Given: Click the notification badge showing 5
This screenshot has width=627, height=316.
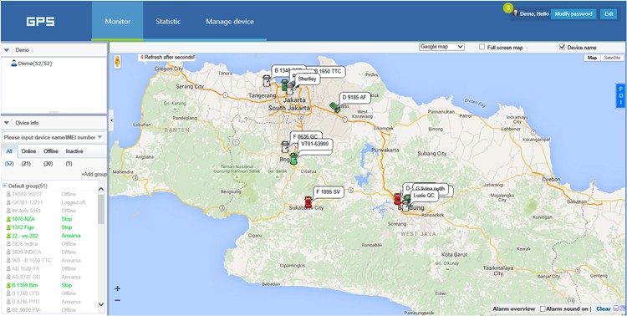Looking at the screenshot, I should click(507, 8).
